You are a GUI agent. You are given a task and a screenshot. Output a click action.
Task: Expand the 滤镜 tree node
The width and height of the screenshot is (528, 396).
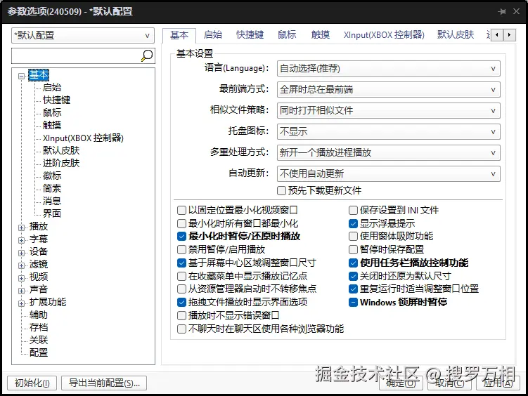[22, 265]
